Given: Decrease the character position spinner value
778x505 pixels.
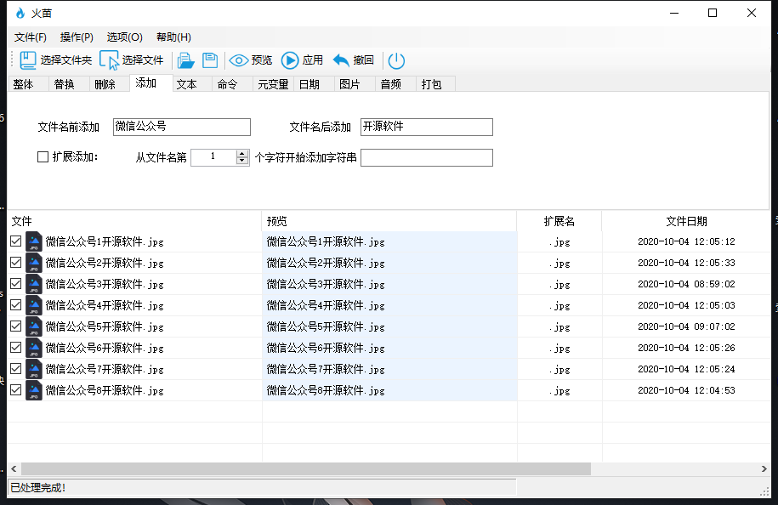Looking at the screenshot, I should (x=242, y=162).
